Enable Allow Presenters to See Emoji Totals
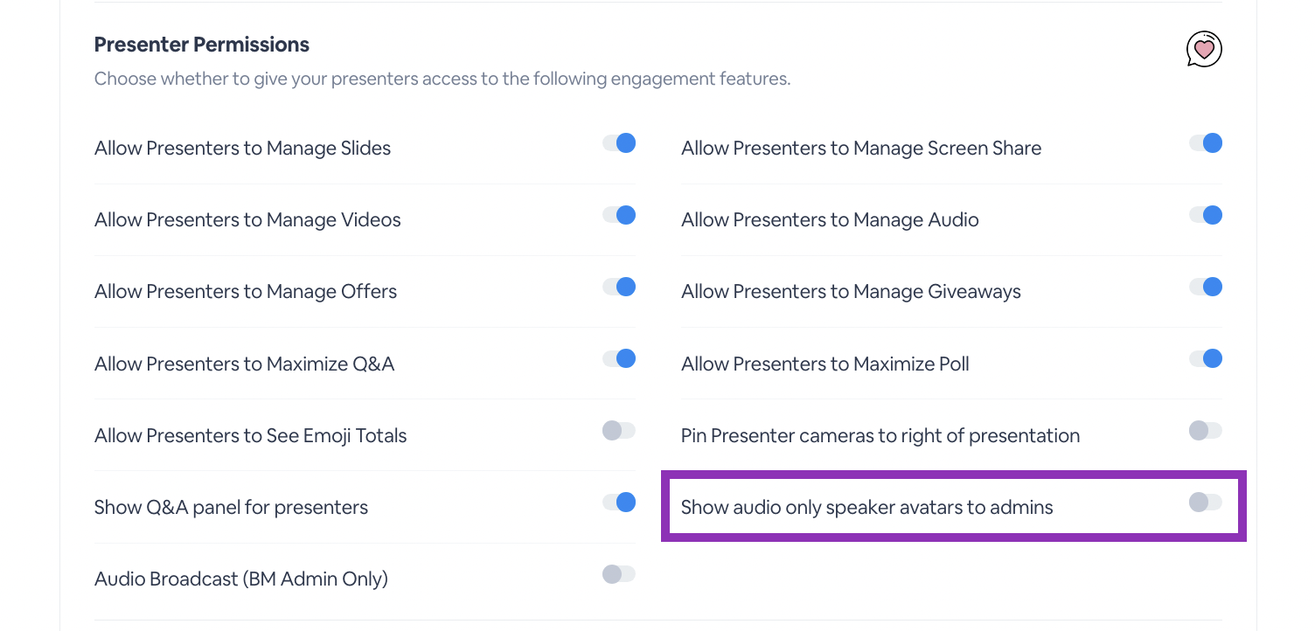The width and height of the screenshot is (1315, 631). 619,430
